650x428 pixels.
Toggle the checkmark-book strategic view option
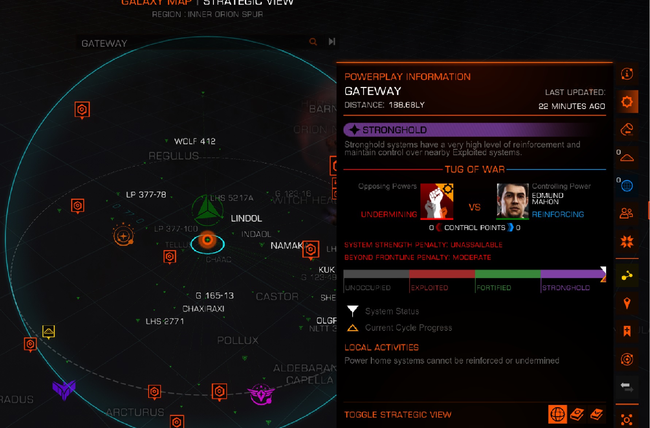pos(597,414)
